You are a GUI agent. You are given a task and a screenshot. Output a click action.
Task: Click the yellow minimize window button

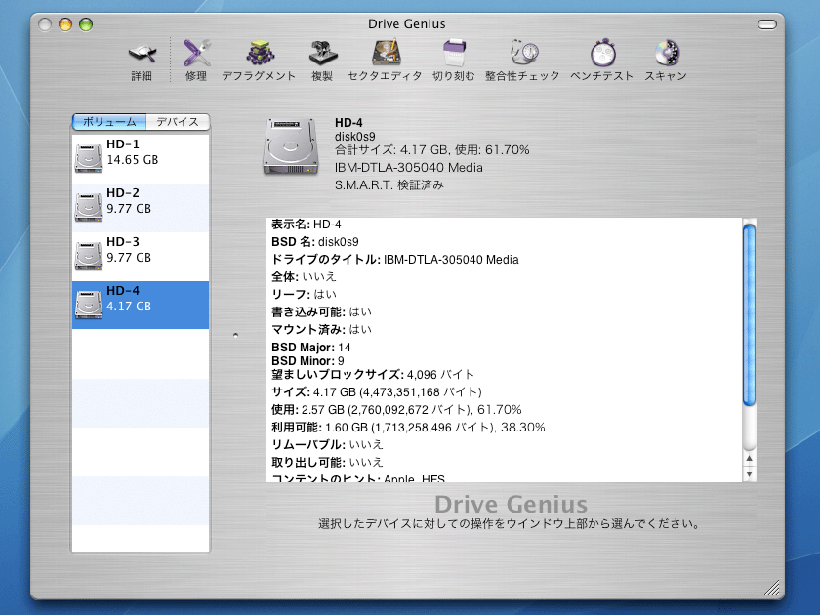(65, 24)
